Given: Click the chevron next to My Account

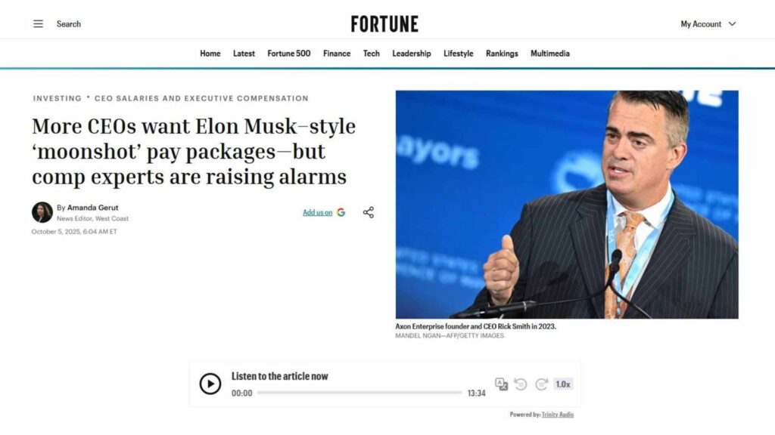Looking at the screenshot, I should pos(732,23).
